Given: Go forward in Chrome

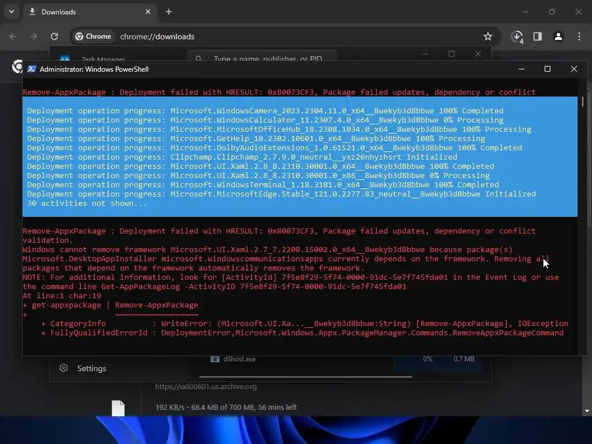Looking at the screenshot, I should [34, 36].
